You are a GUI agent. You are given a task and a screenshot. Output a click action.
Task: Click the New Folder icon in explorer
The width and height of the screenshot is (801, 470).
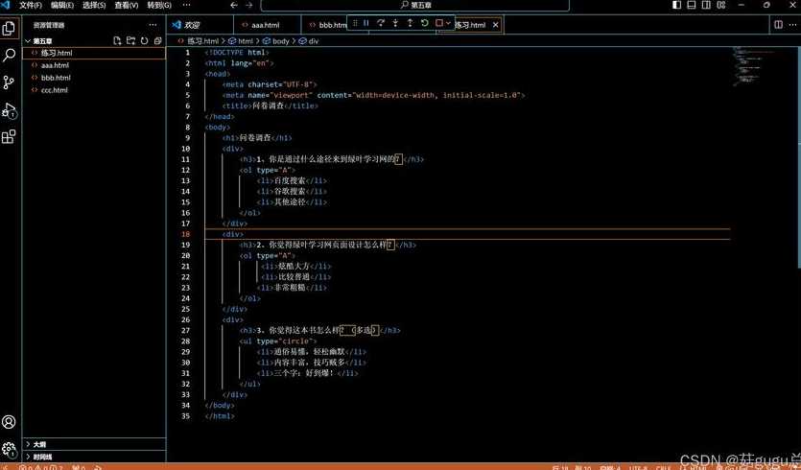130,41
